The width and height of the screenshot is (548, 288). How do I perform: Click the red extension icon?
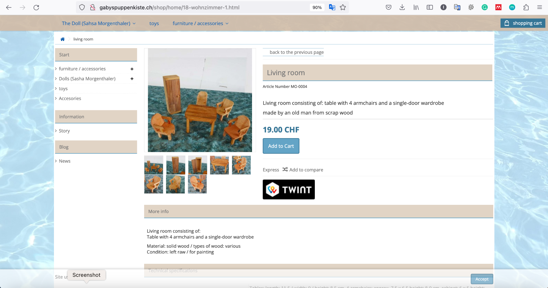[x=498, y=7]
